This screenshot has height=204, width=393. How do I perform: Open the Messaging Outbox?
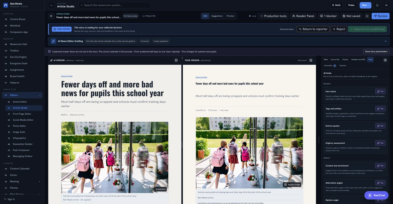coord(24,156)
